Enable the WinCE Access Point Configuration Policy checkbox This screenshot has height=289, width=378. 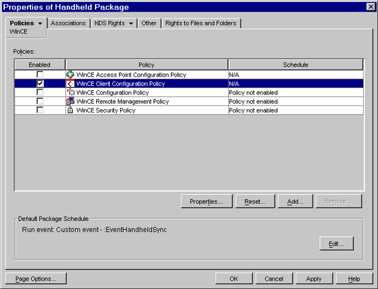(40, 74)
